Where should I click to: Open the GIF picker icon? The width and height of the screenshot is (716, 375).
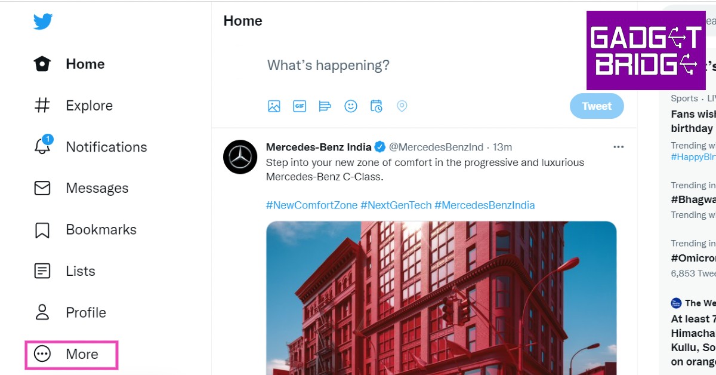(x=300, y=106)
